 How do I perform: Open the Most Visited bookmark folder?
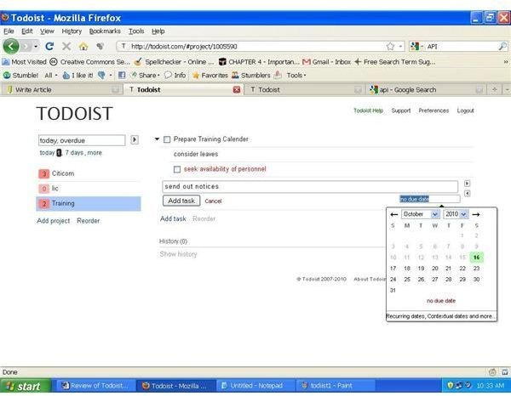click(x=24, y=62)
